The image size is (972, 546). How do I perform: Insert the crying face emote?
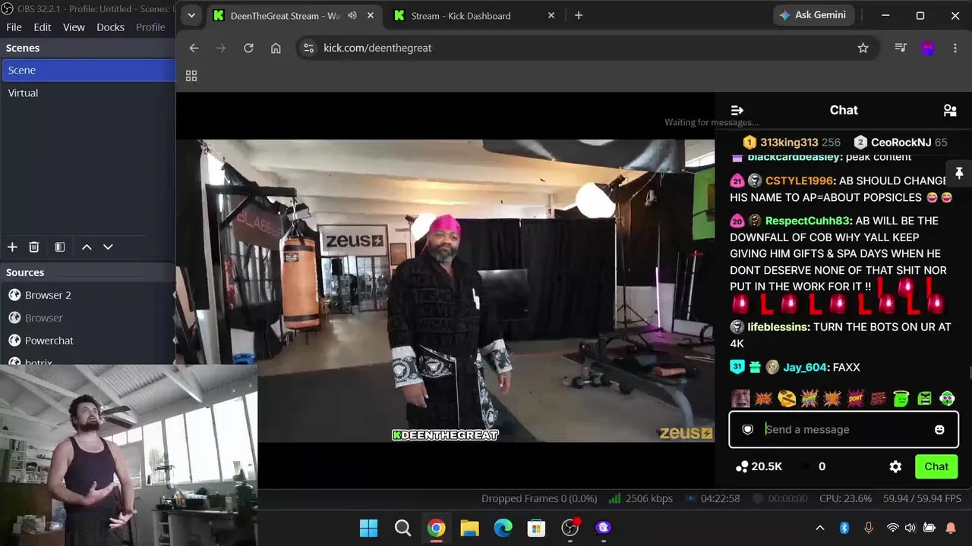(x=740, y=398)
